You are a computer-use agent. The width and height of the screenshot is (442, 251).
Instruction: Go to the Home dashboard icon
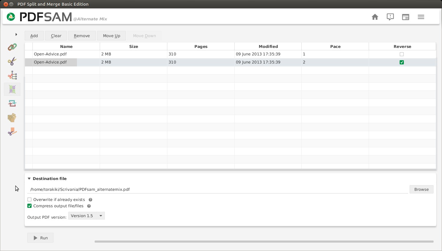click(375, 17)
